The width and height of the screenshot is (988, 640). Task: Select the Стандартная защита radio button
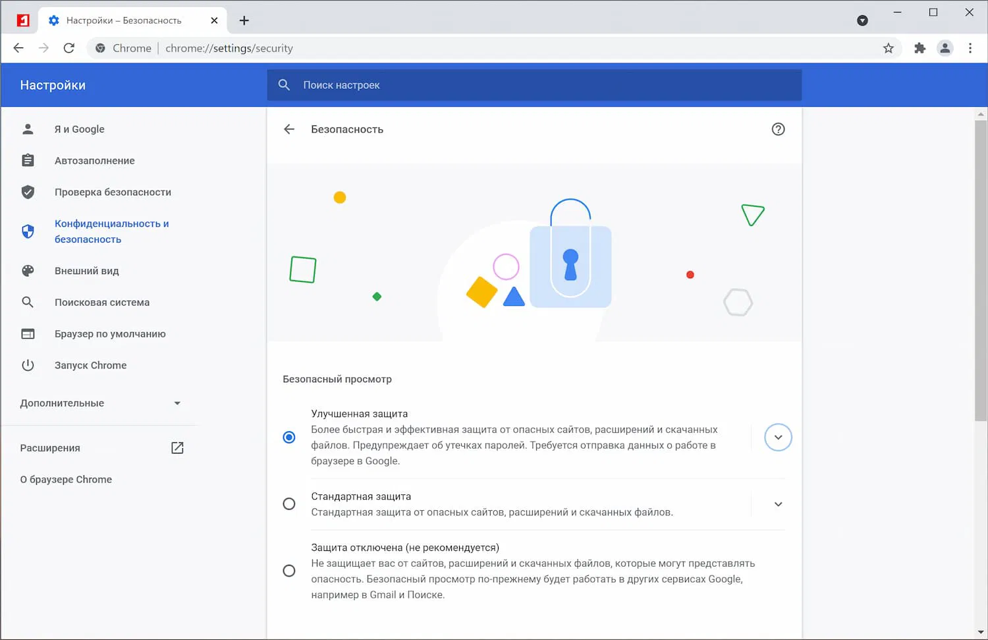[x=289, y=504]
